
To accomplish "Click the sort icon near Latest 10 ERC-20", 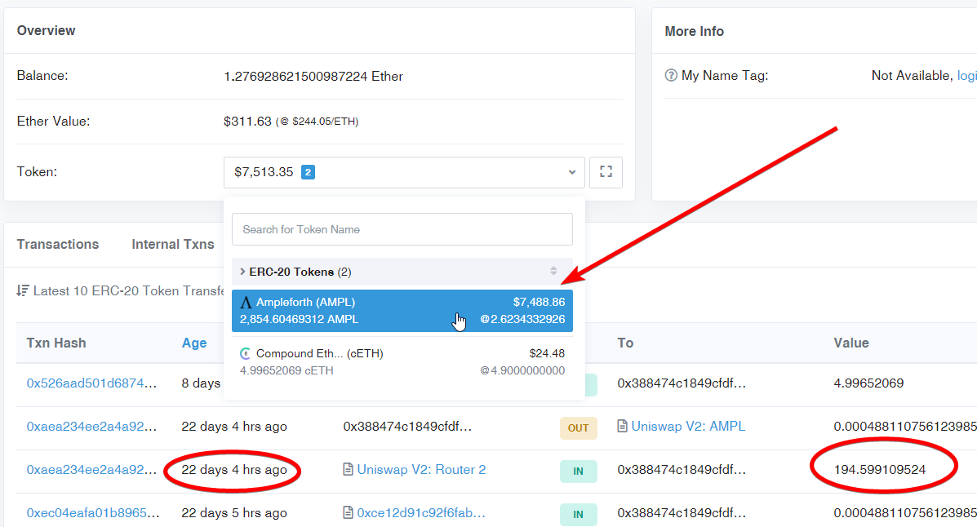I will pos(23,291).
